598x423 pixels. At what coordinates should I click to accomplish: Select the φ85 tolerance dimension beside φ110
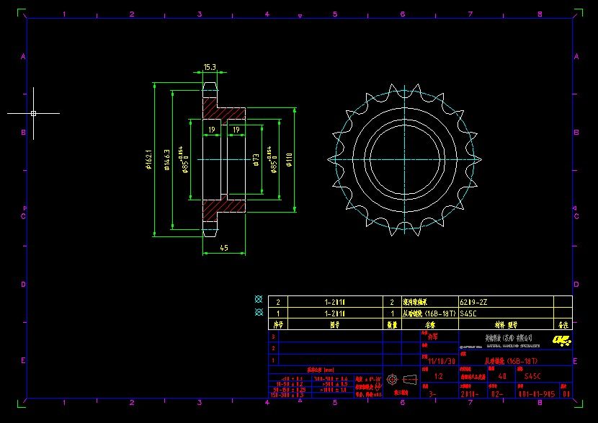[x=272, y=160]
